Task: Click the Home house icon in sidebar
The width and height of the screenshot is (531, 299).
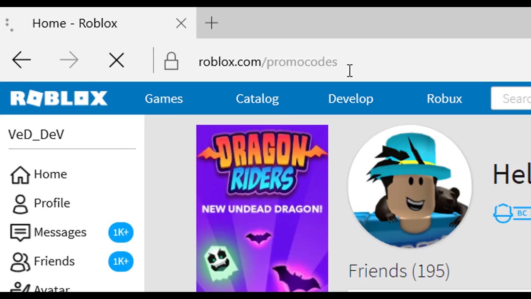Action: (20, 174)
